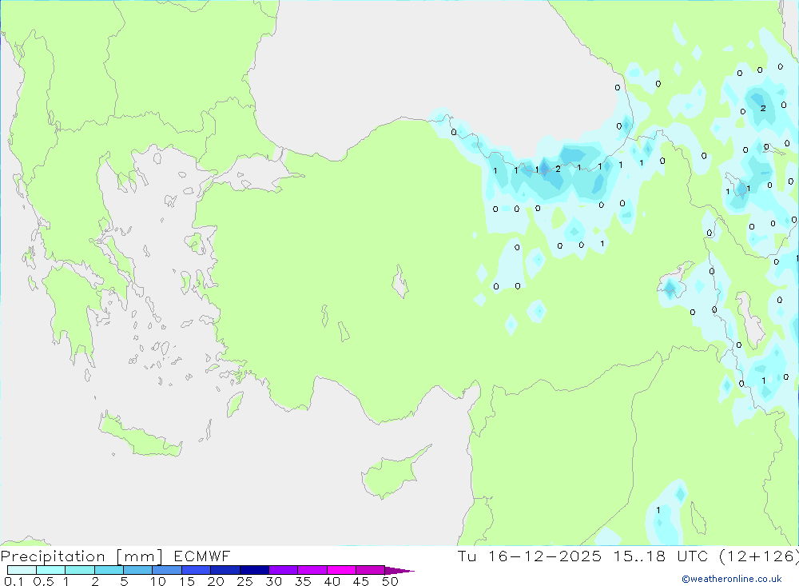Click the 40–45 mm magenta legend swatch
The height and width of the screenshot is (586, 799).
(341, 570)
